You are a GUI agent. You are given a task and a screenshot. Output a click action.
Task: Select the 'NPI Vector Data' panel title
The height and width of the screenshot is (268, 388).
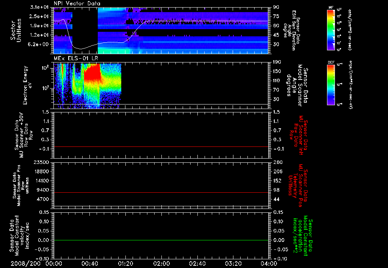pos(77,3)
